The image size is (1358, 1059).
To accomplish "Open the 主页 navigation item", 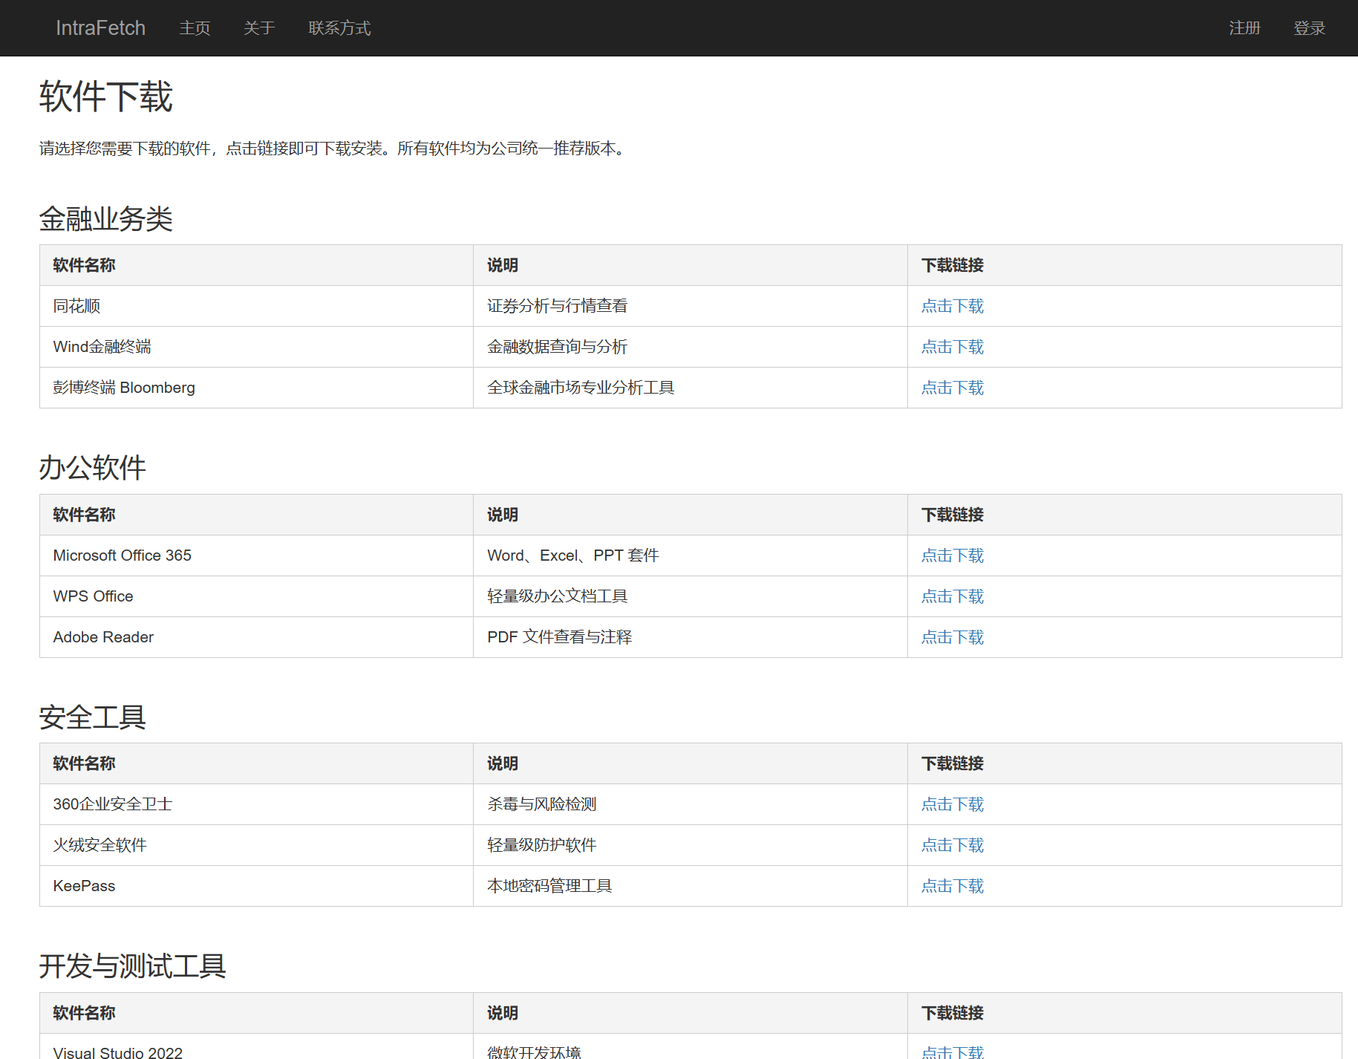I will click(x=194, y=27).
